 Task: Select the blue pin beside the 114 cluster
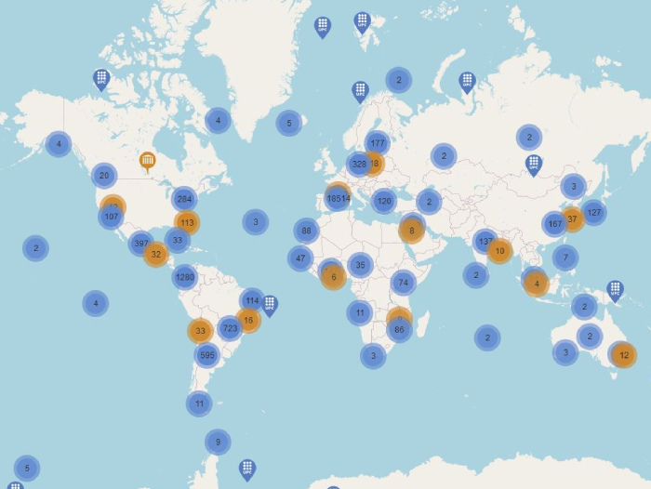point(270,304)
